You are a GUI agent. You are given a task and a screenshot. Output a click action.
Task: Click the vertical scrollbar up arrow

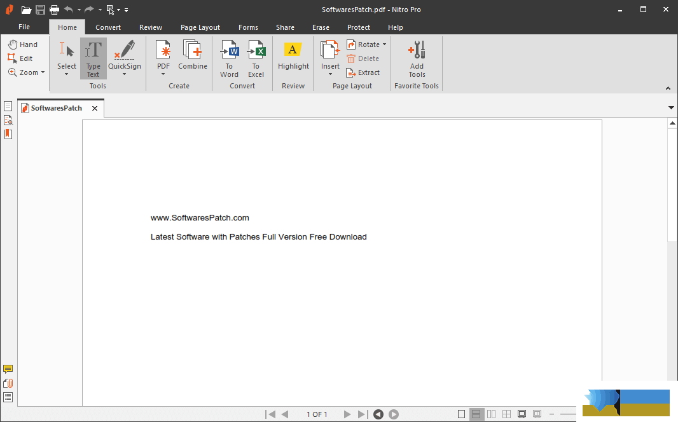(672, 123)
